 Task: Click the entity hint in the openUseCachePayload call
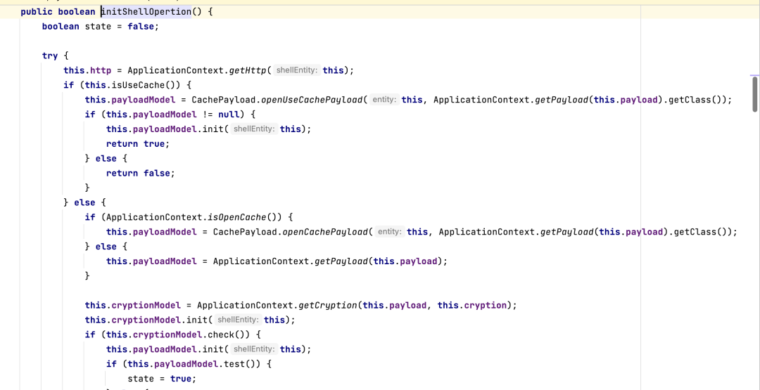(385, 100)
